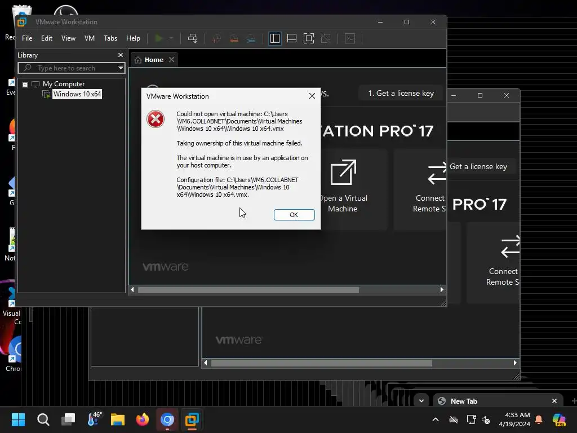Toggle the thumbnail bar view icon
This screenshot has width=577, height=433.
pos(292,38)
